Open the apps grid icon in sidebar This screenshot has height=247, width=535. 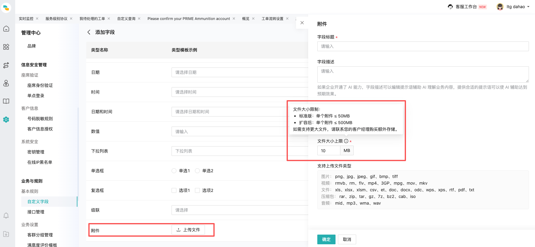click(x=6, y=47)
